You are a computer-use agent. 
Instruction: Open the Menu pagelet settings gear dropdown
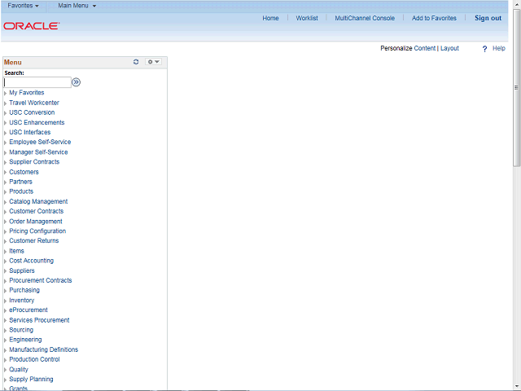tap(153, 62)
